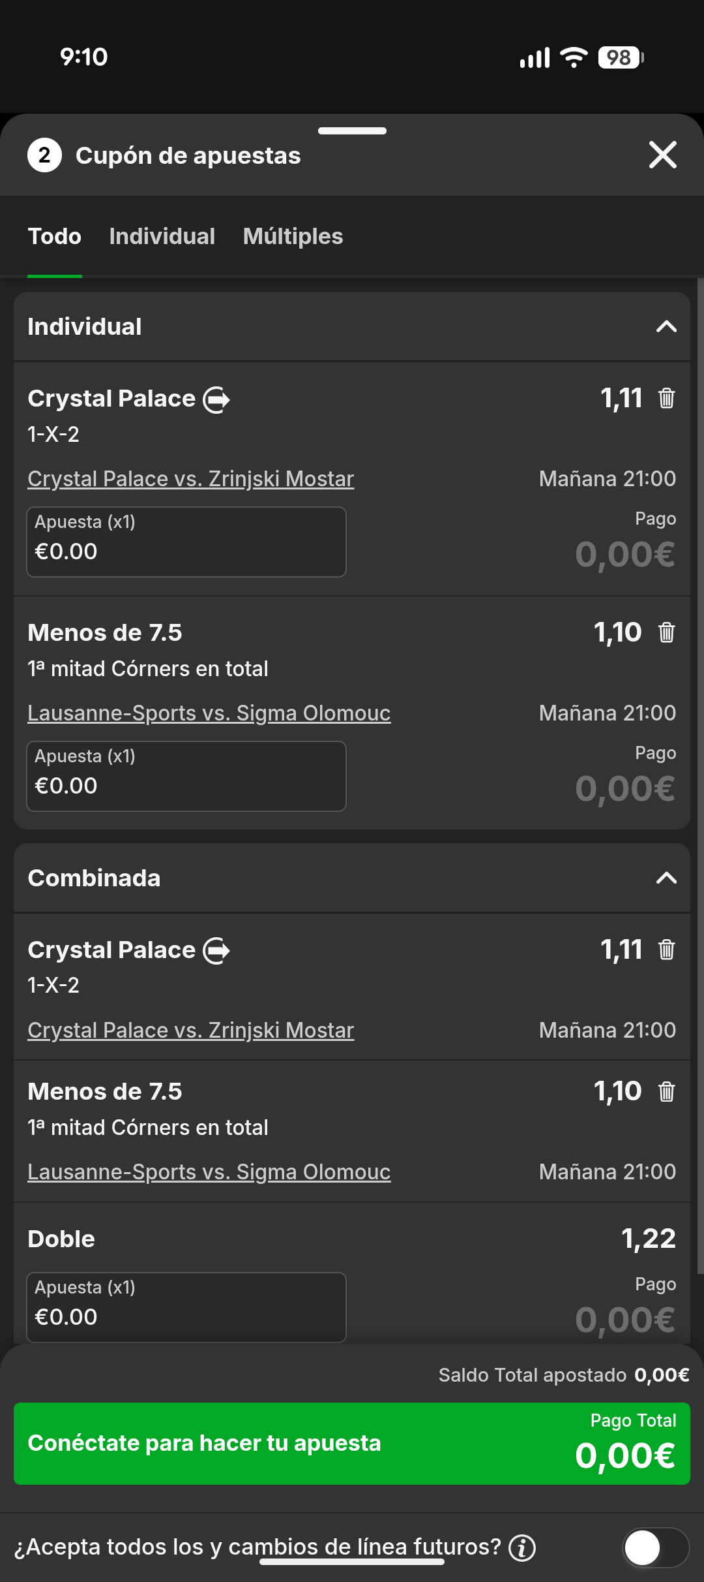Switch to the Múltiples tab

pyautogui.click(x=293, y=236)
